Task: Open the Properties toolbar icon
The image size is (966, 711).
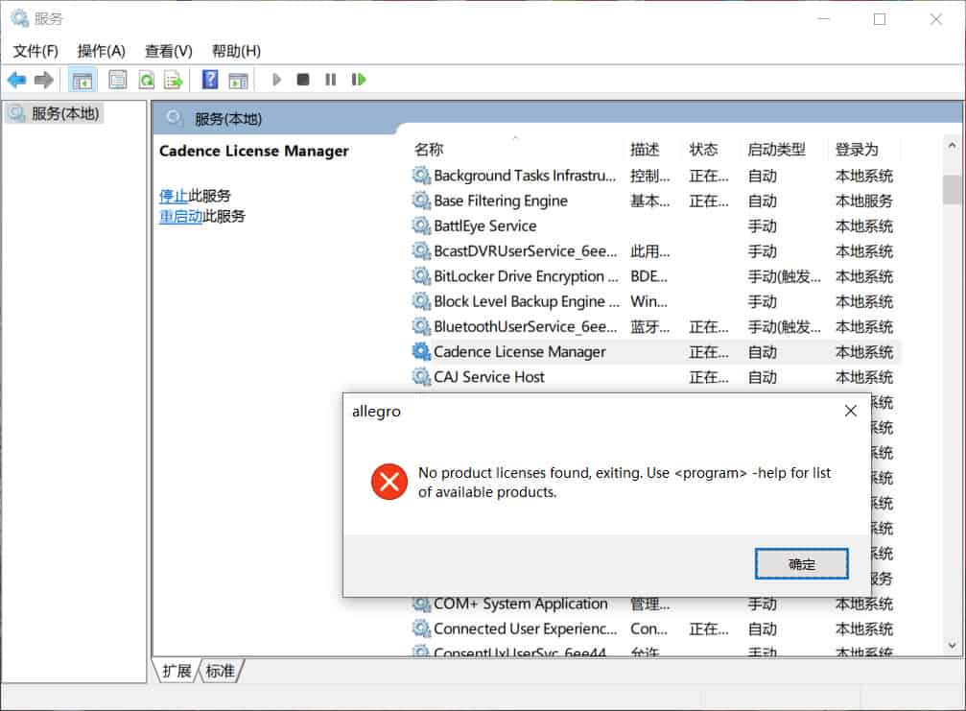Action: tap(118, 80)
